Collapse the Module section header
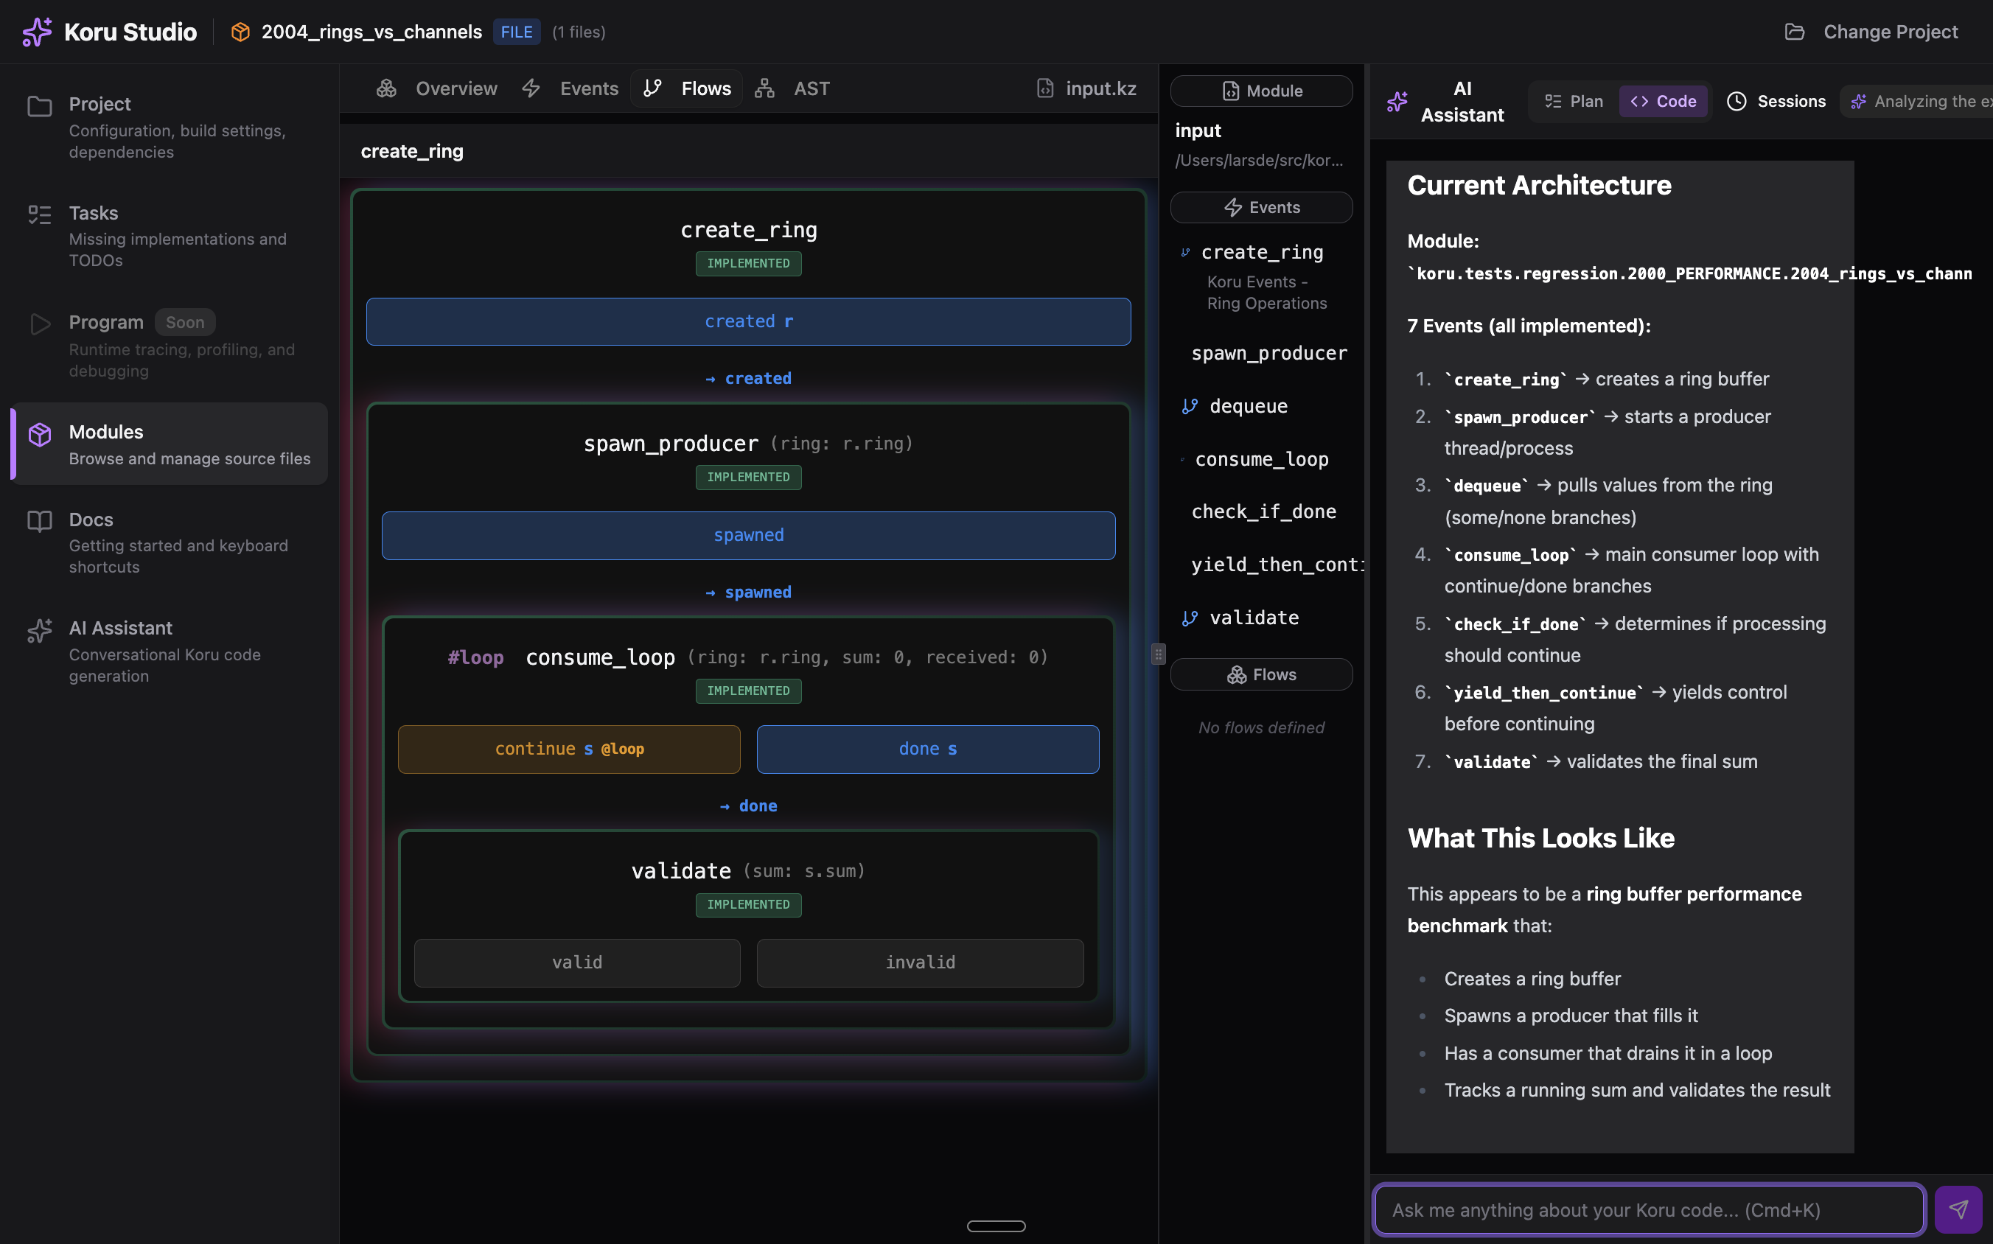The height and width of the screenshot is (1244, 1993). pos(1261,91)
